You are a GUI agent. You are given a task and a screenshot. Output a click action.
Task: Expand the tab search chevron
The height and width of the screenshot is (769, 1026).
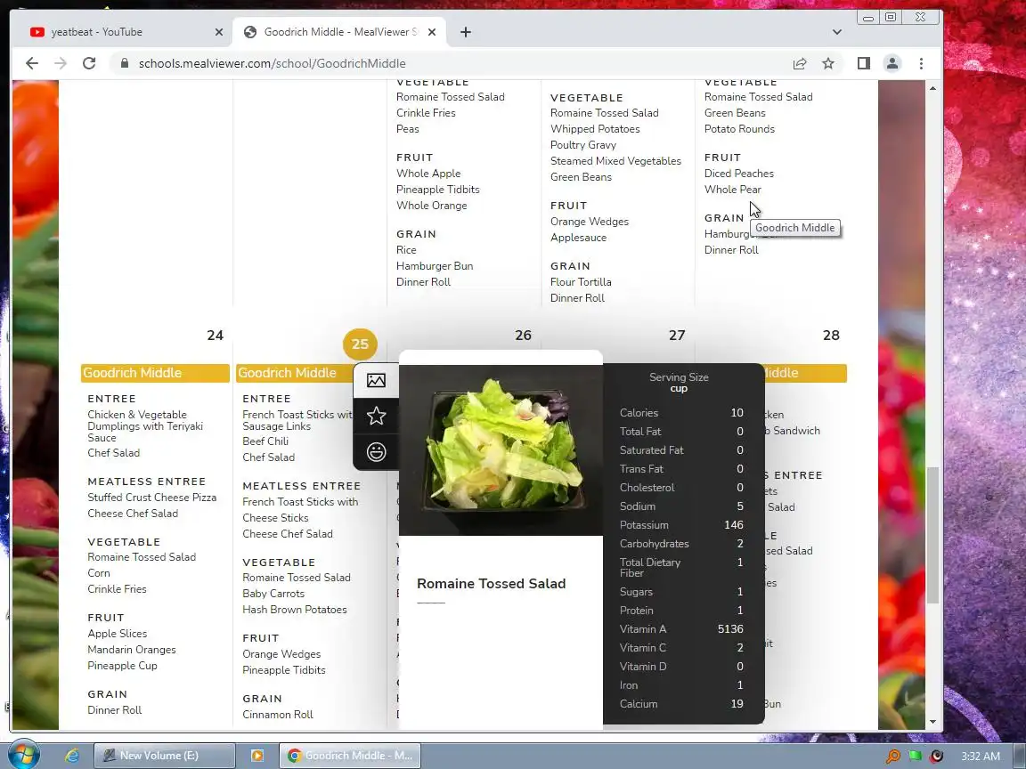[837, 32]
